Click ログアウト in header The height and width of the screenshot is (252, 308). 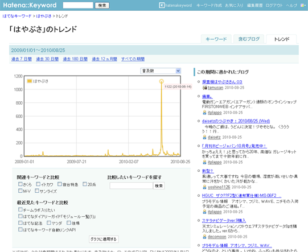click(274, 6)
